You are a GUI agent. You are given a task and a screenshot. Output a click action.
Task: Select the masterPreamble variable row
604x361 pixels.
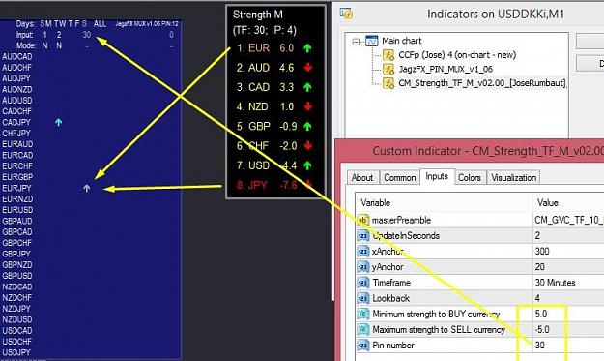(x=401, y=221)
